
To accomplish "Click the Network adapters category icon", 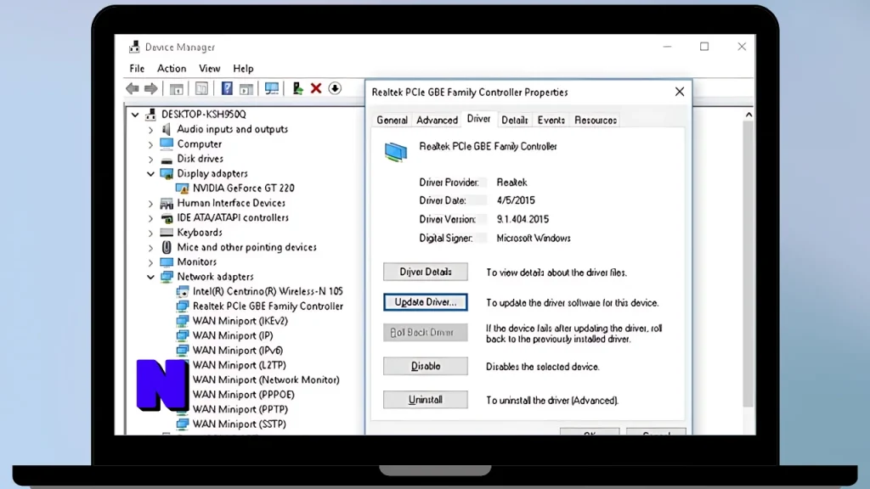I will (167, 277).
